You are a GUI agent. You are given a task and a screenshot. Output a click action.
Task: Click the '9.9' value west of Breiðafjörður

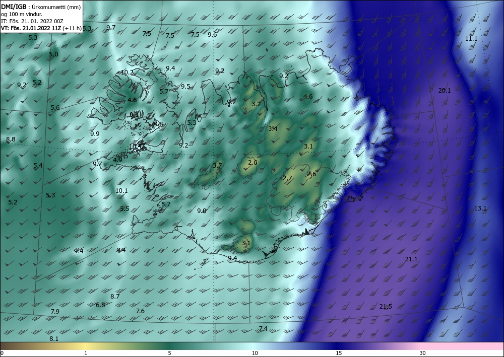(95, 134)
